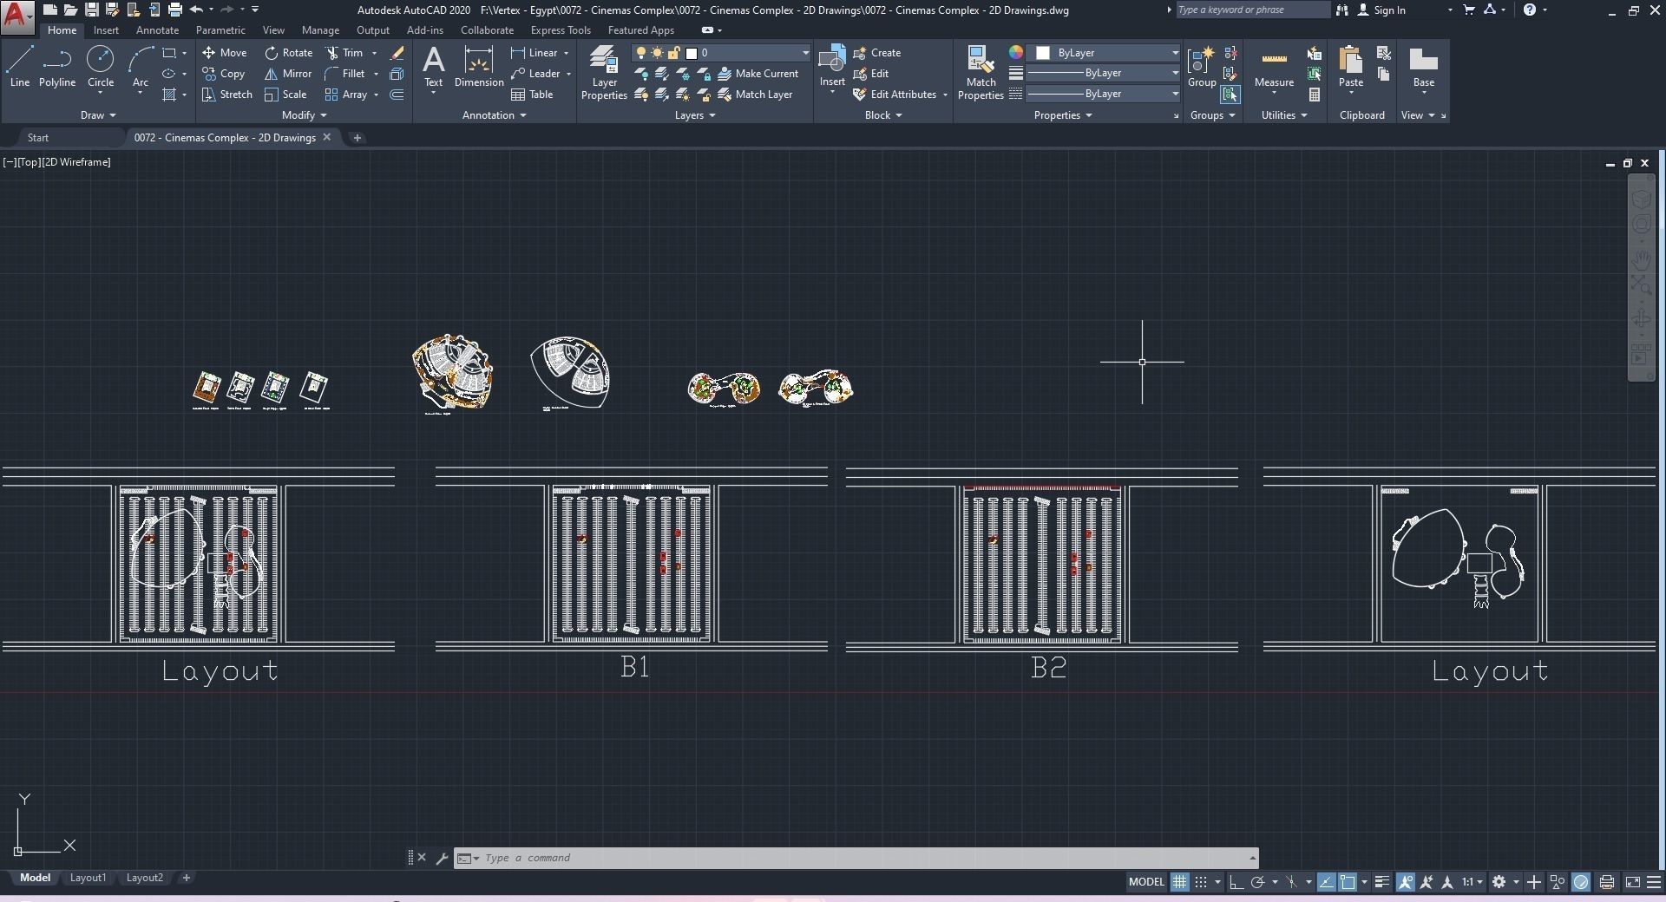Select the Line drawing tool
This screenshot has height=902, width=1666.
coord(19,67)
